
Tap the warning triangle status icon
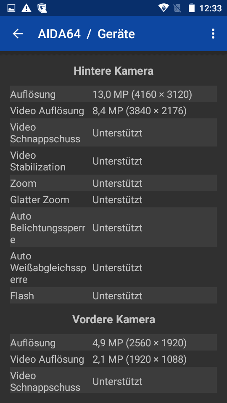pos(26,8)
